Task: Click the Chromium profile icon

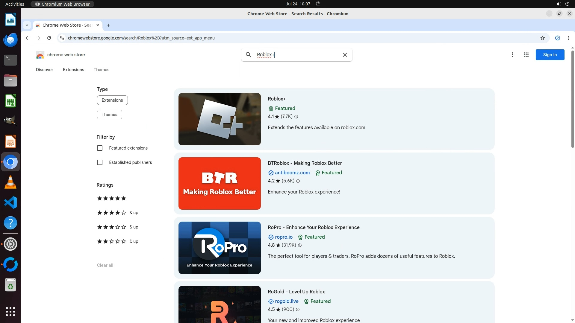Action: 557,38
